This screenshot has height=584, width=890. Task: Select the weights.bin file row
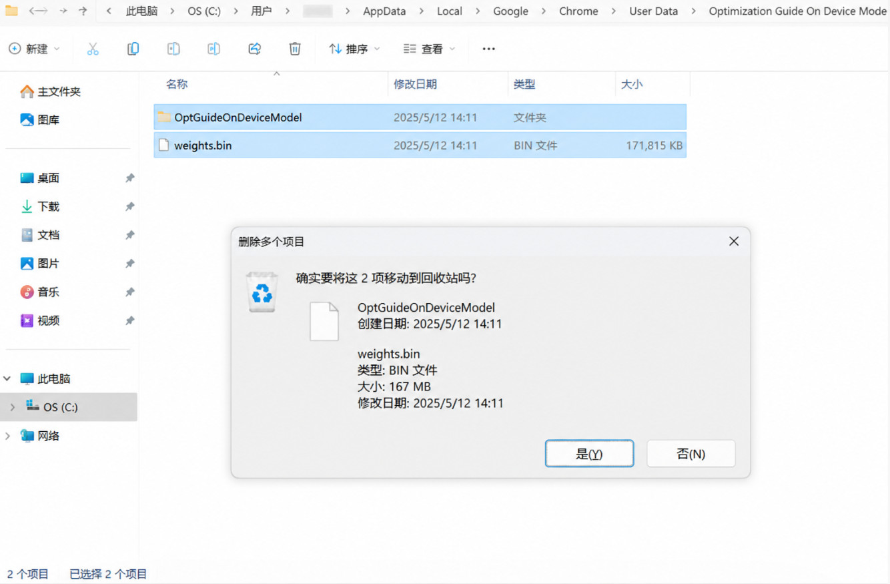pyautogui.click(x=420, y=145)
